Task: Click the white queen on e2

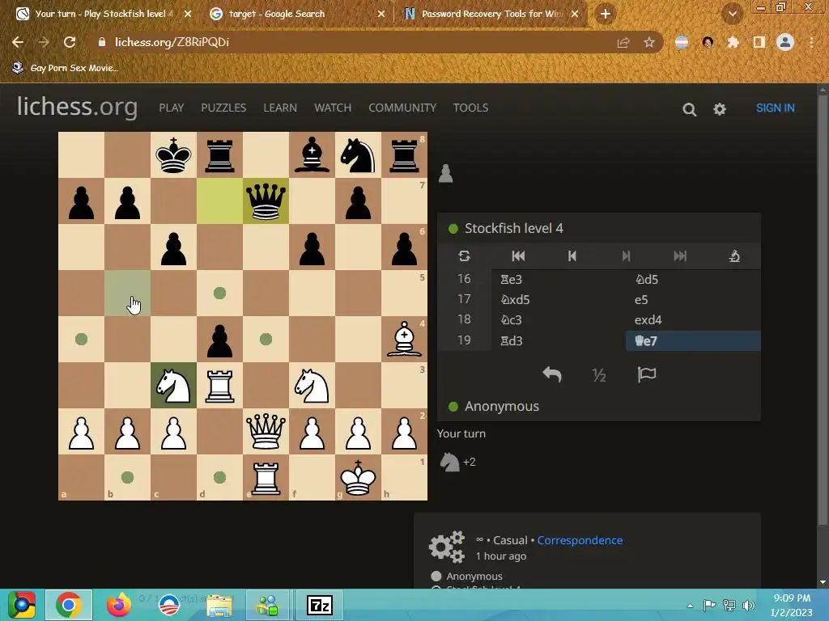Action: coord(266,432)
